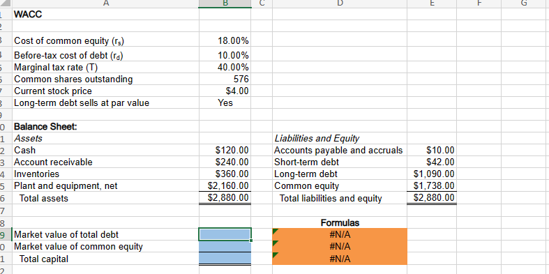Viewport: 549px width, 274px height.
Task: Select column E header
Action: [x=432, y=3]
